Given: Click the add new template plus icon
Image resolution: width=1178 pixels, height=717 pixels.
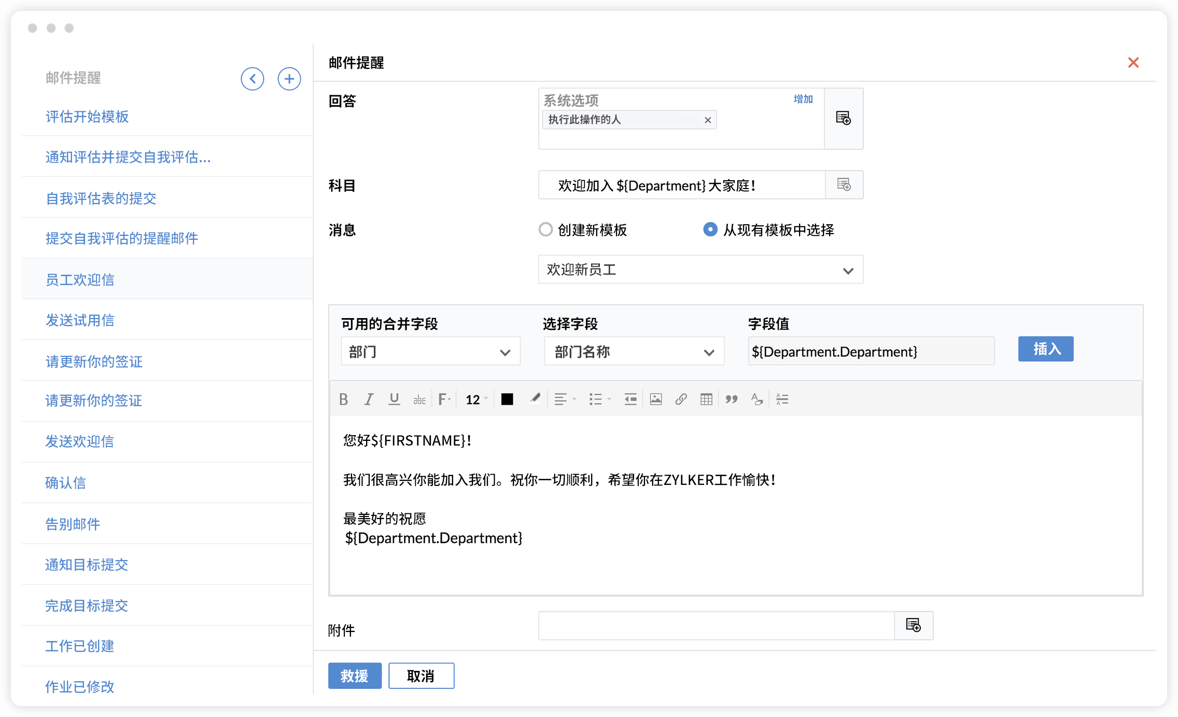Looking at the screenshot, I should (x=289, y=79).
